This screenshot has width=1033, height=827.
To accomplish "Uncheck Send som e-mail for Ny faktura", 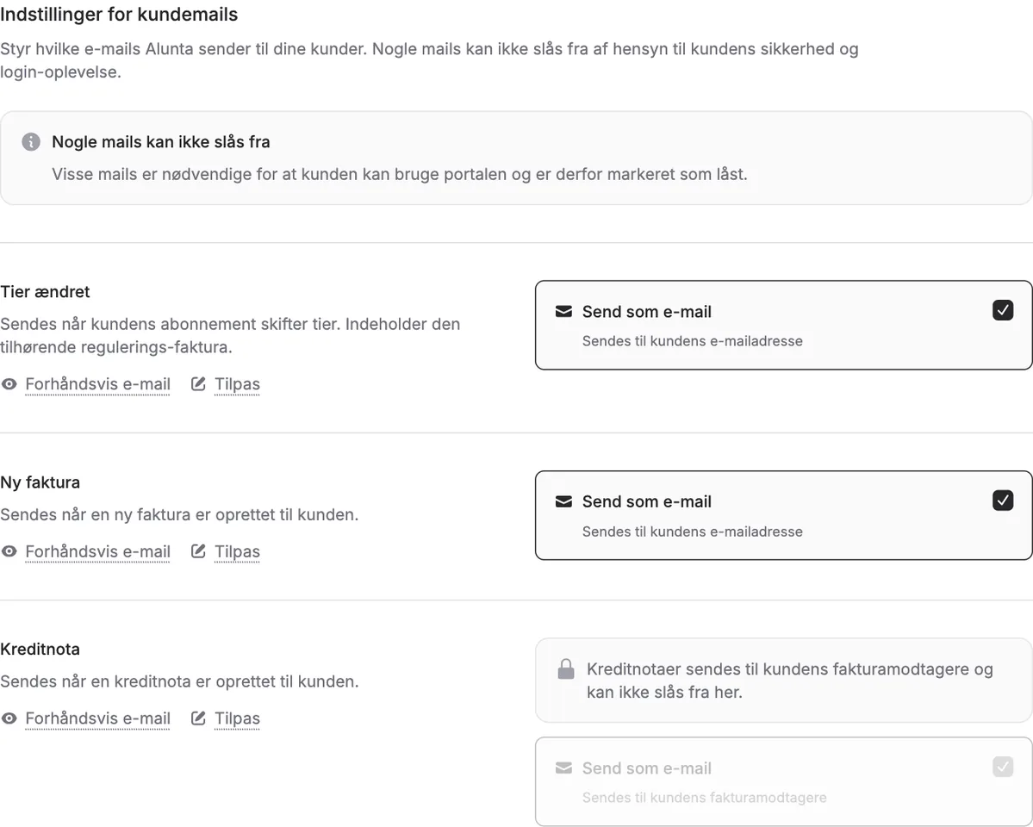I will tap(1003, 501).
